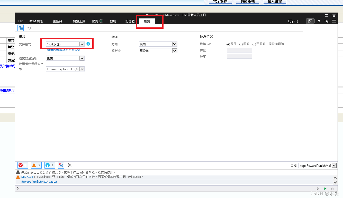
Task: Click the dock-to-bottom panel icon
Action: (x=334, y=21)
